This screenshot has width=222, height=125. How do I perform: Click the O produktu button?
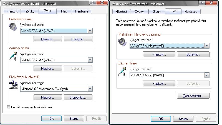click(78, 97)
